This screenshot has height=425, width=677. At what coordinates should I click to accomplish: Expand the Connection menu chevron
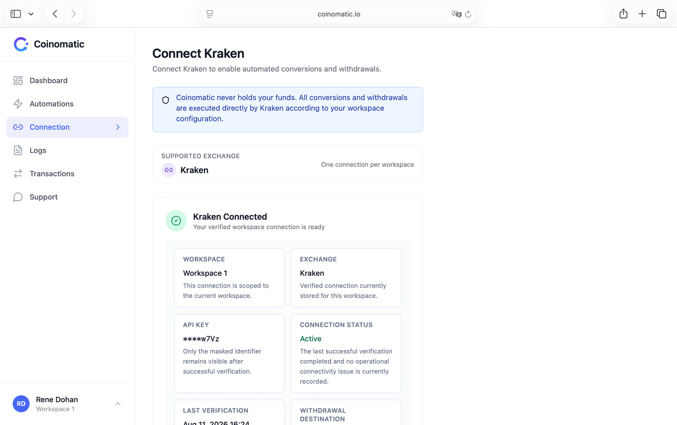pyautogui.click(x=118, y=127)
